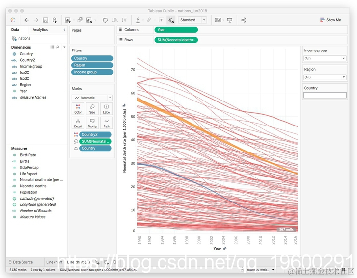Click the Show Me button

(x=330, y=20)
